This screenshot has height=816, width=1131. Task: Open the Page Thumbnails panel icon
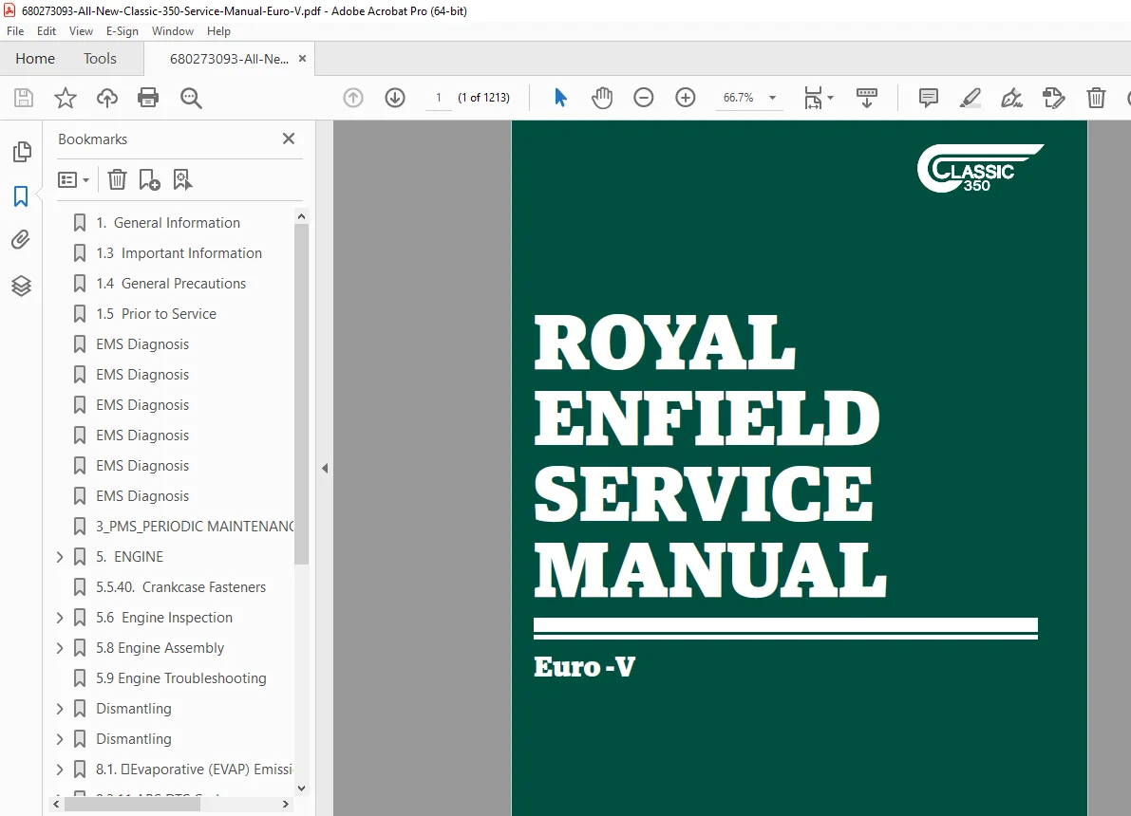pyautogui.click(x=22, y=152)
